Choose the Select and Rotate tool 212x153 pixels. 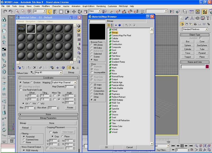point(80,12)
